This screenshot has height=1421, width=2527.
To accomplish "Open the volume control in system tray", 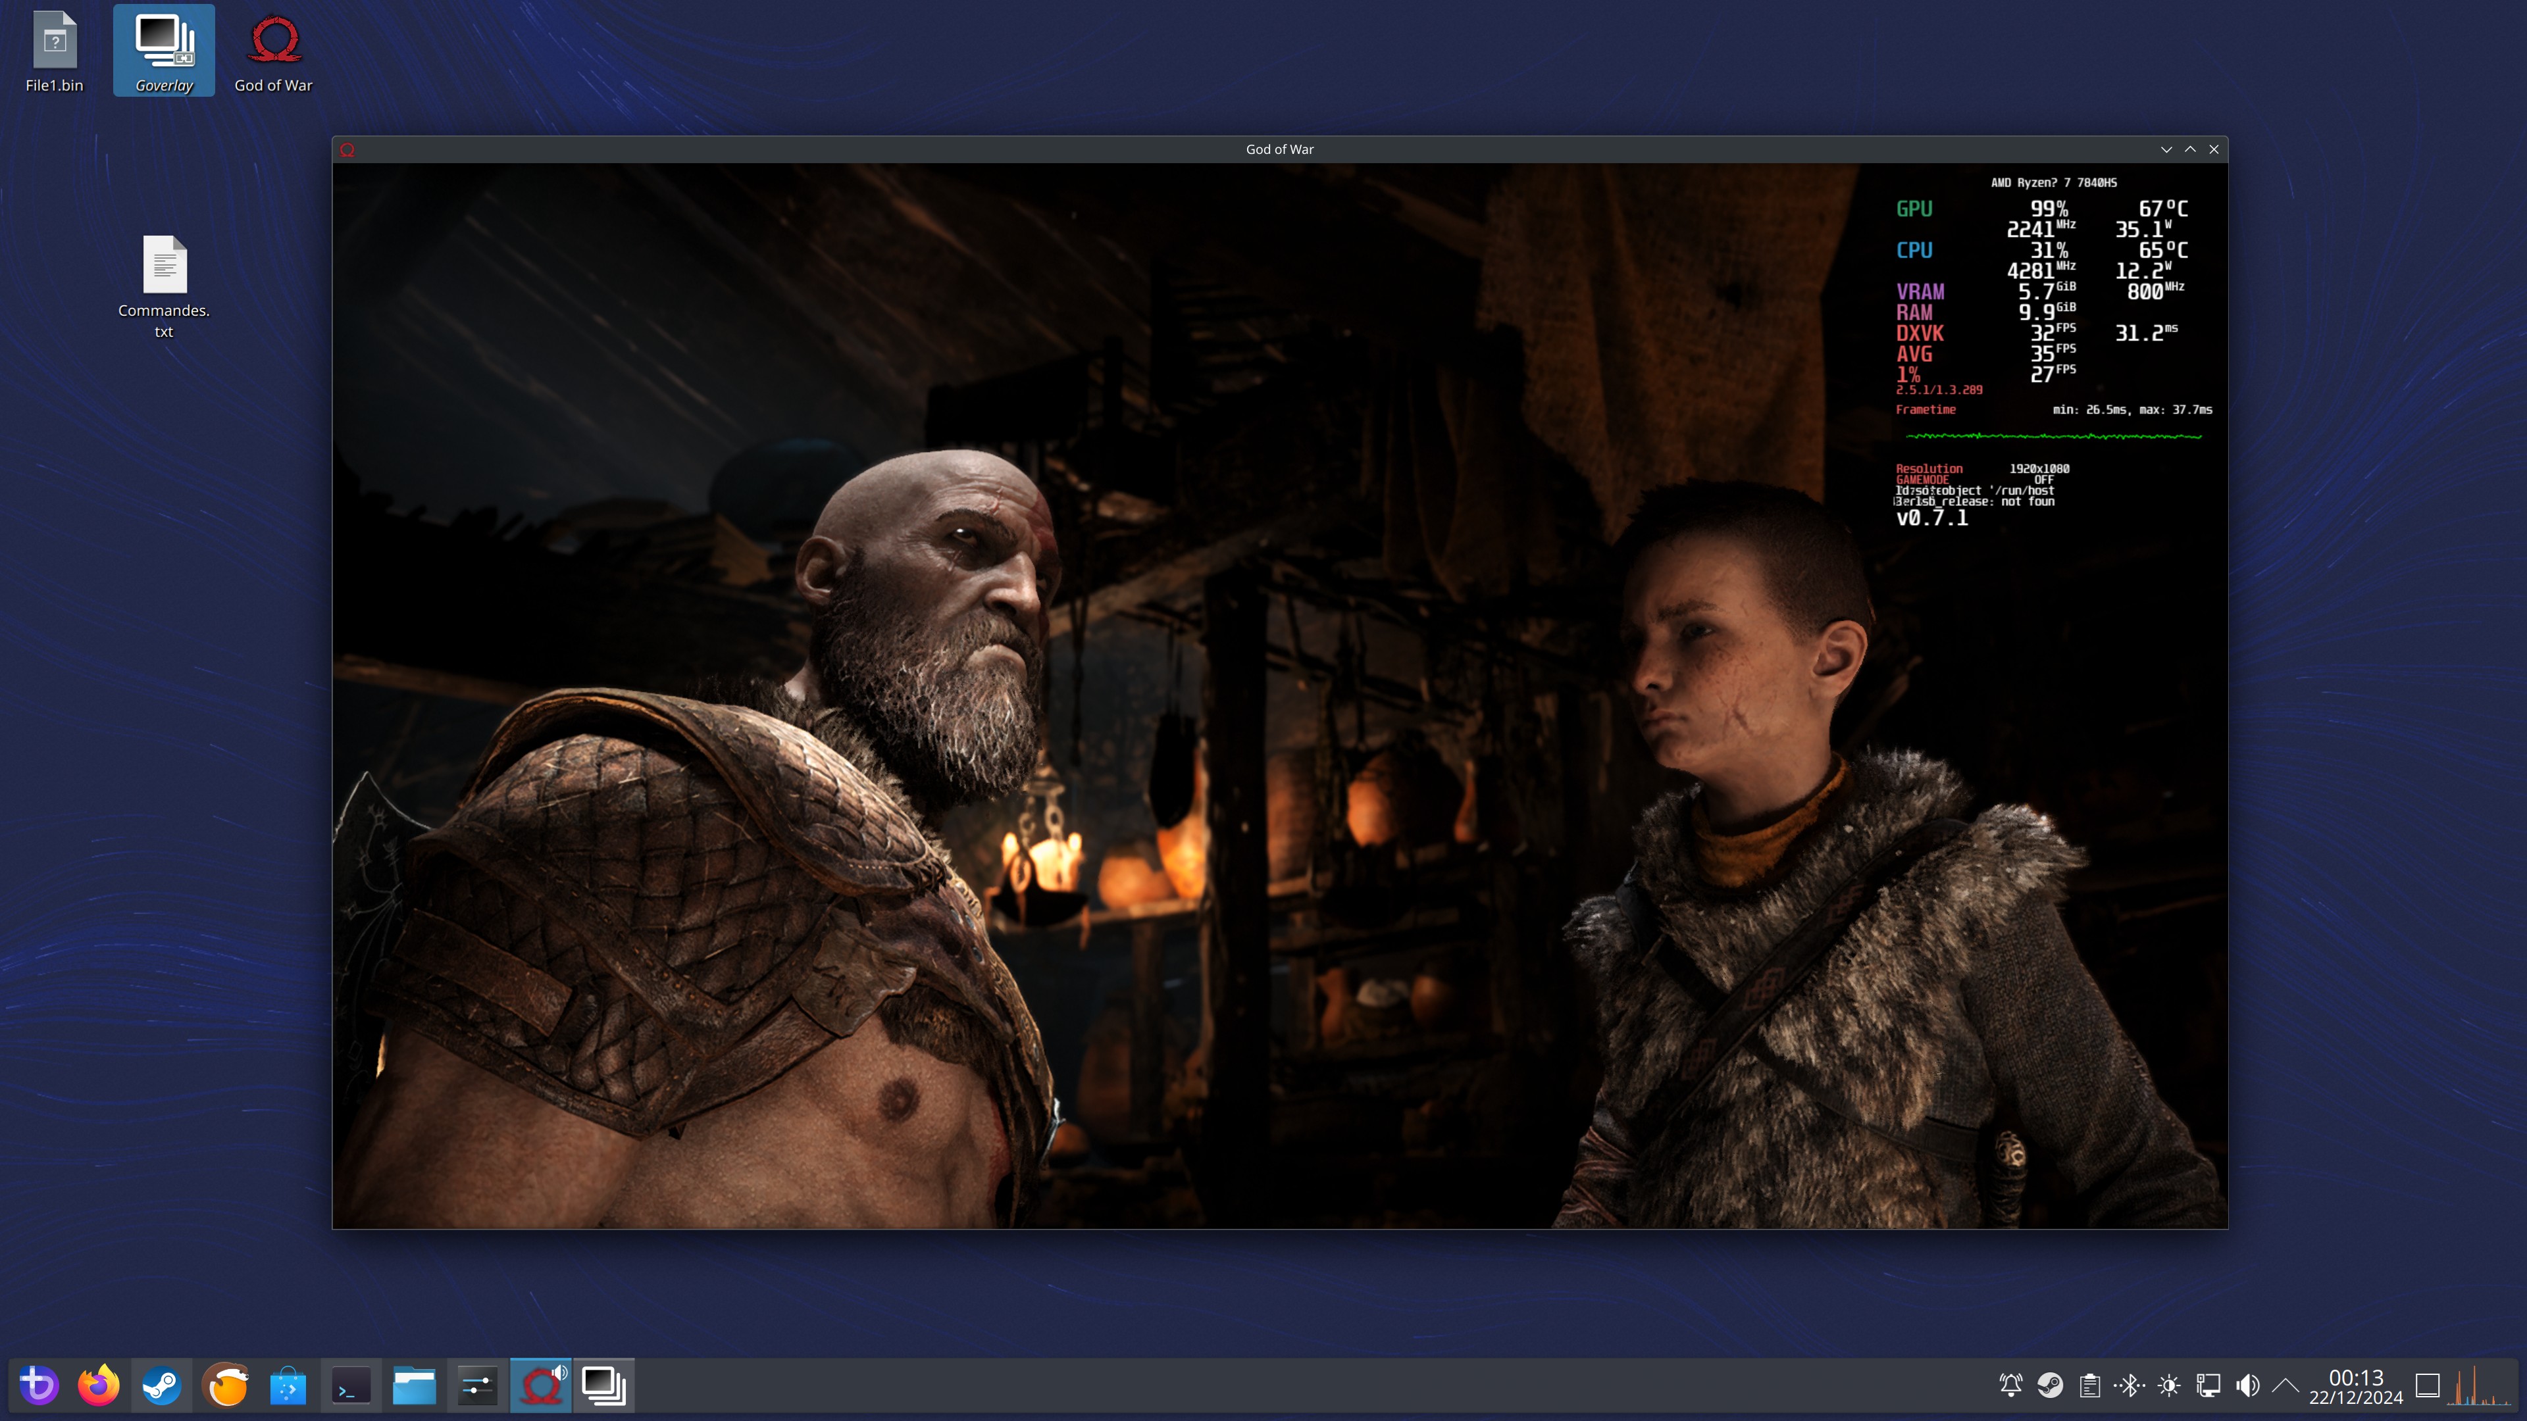I will pyautogui.click(x=2247, y=1385).
